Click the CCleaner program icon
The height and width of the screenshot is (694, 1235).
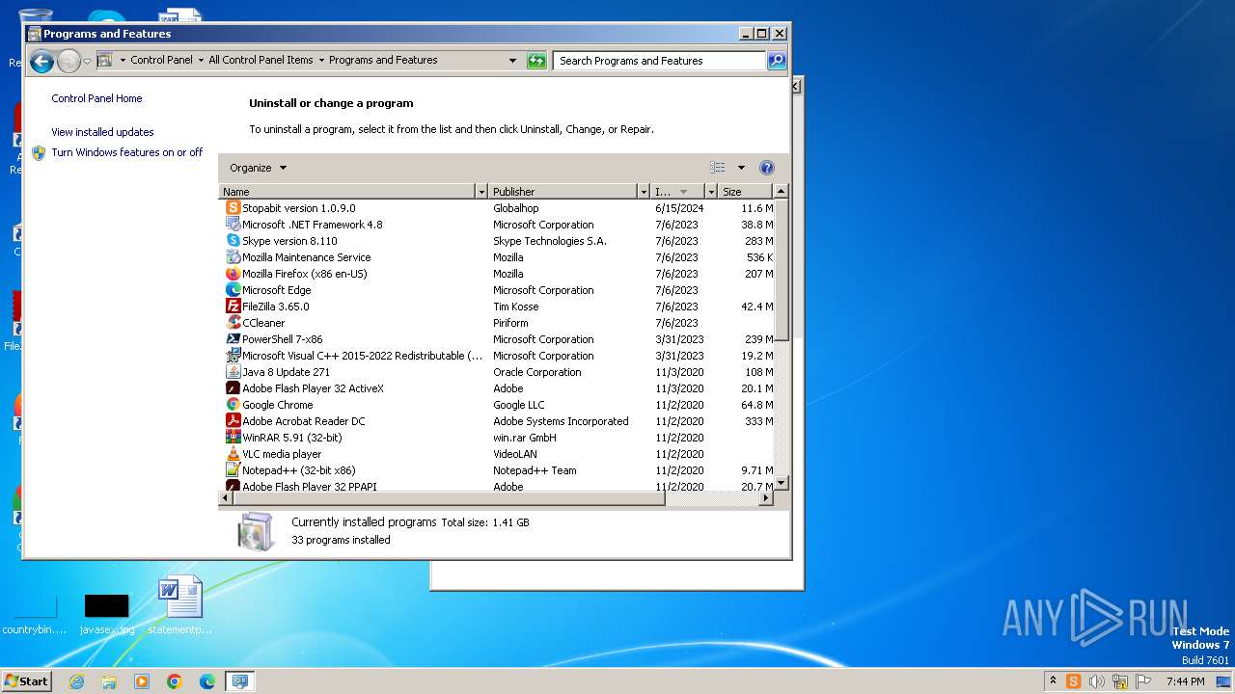click(x=233, y=323)
